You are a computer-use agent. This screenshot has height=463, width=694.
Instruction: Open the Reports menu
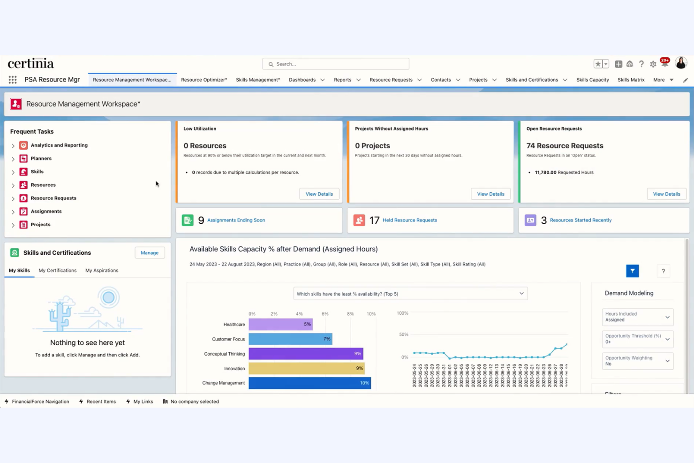342,79
